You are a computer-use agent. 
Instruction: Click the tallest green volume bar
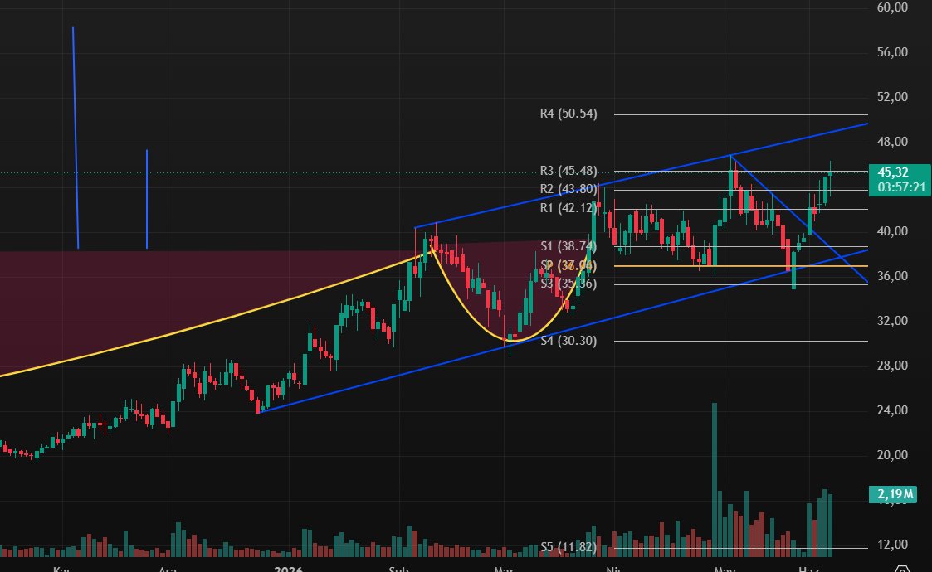point(715,480)
